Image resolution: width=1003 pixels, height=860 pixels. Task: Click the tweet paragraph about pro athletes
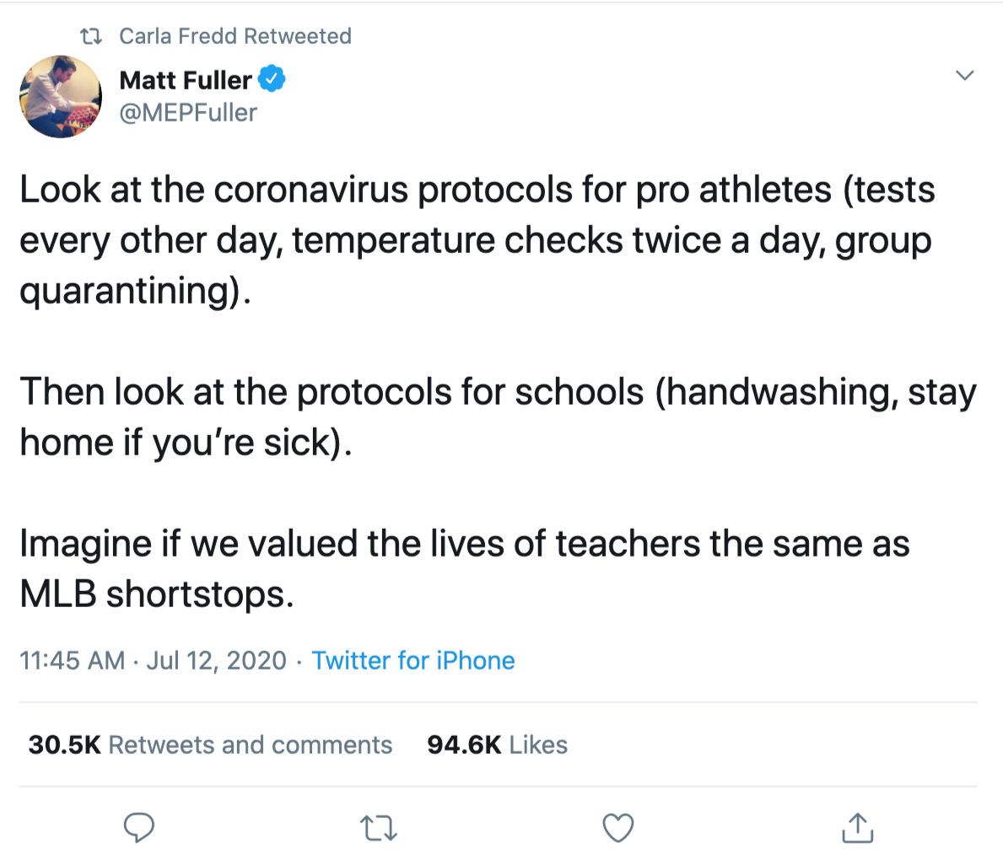tap(477, 239)
